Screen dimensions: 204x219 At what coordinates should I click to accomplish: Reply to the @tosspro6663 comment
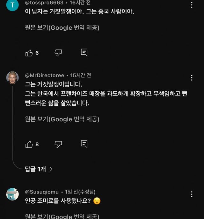coord(84,53)
